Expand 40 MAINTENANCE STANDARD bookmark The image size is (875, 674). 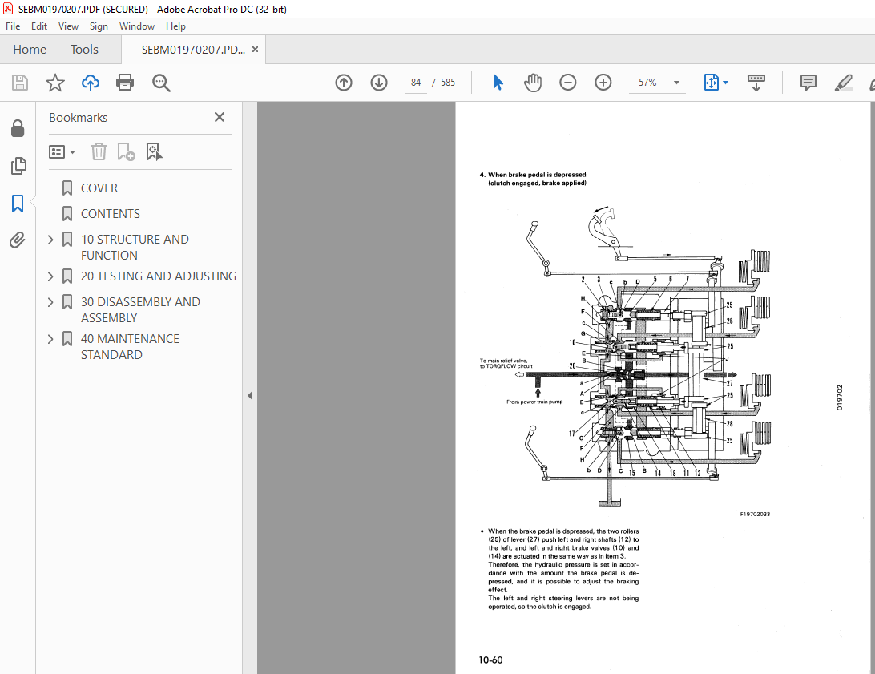50,339
